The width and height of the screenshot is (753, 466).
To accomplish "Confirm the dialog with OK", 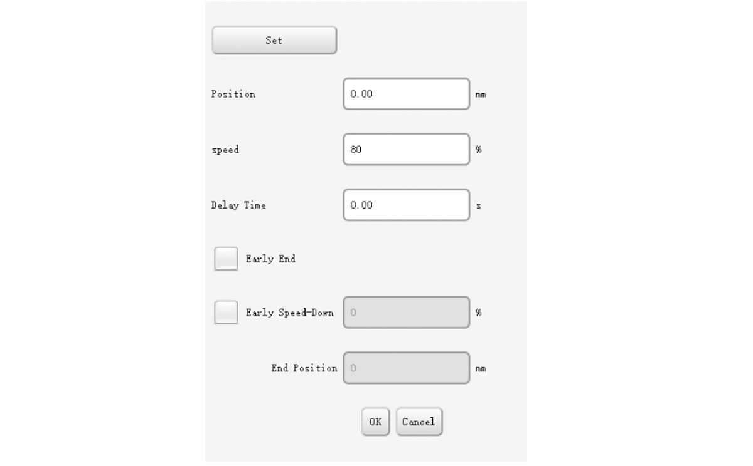I will pos(375,422).
